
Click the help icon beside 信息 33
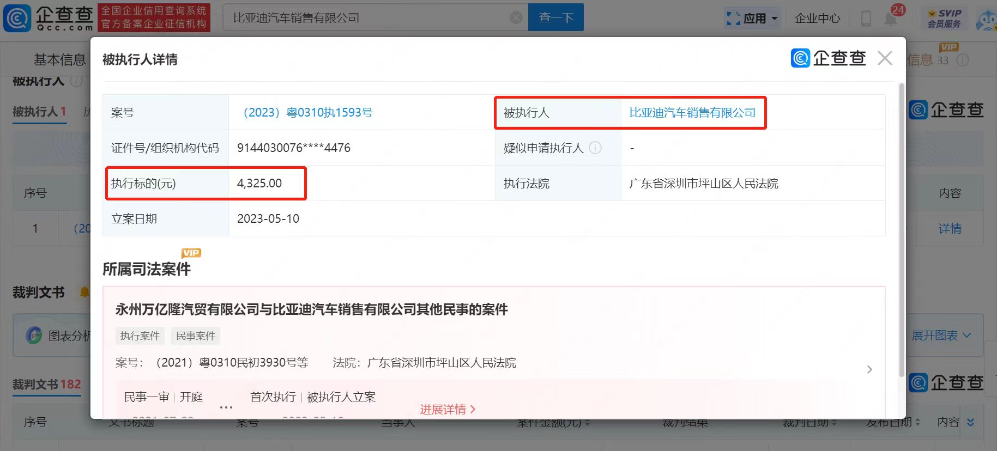coord(963,60)
